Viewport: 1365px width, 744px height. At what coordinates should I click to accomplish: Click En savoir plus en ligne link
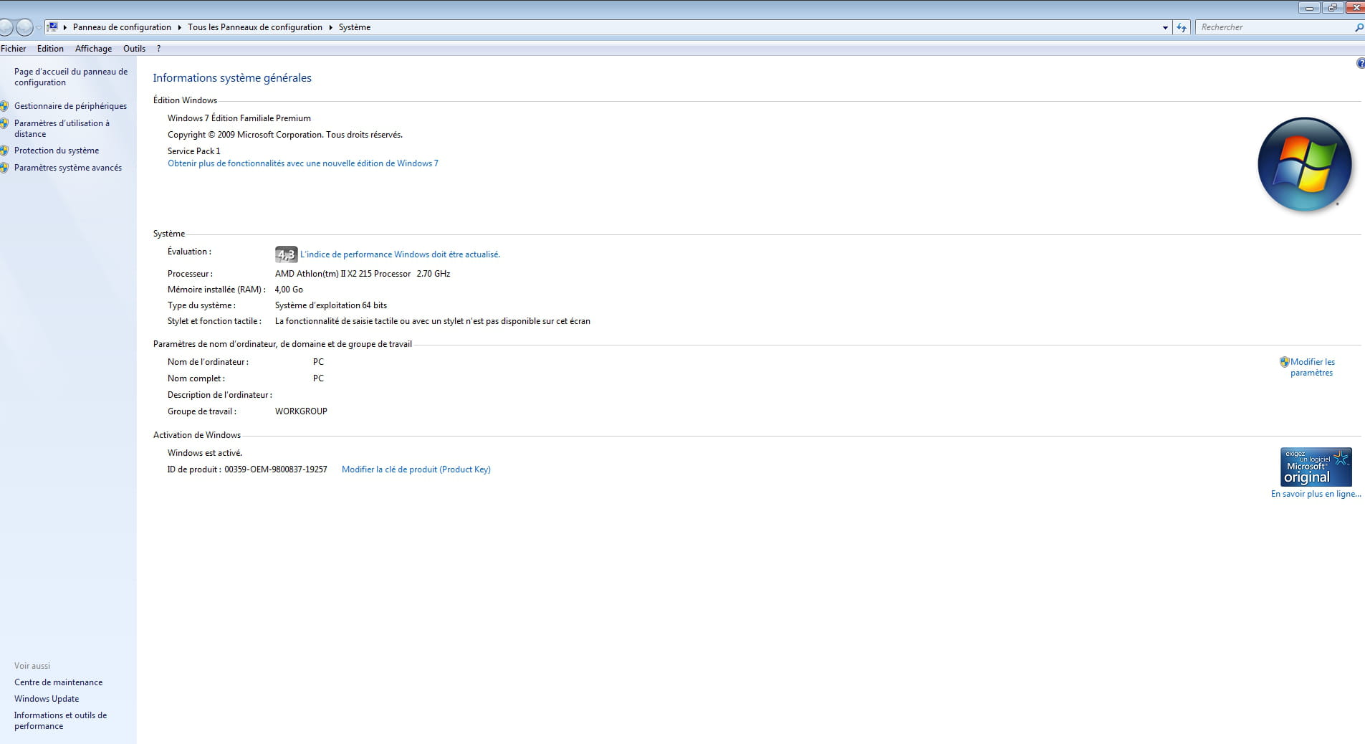point(1316,494)
